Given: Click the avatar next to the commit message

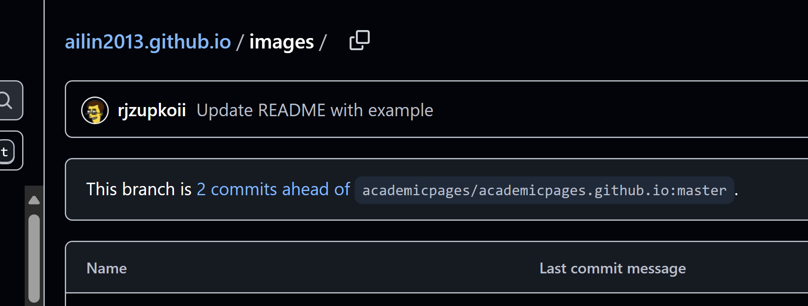Looking at the screenshot, I should (x=95, y=110).
